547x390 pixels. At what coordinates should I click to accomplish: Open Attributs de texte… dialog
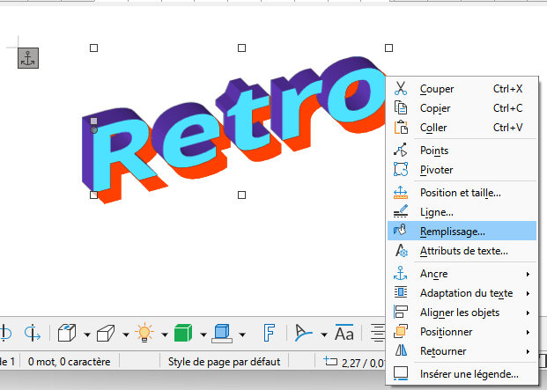tap(462, 251)
